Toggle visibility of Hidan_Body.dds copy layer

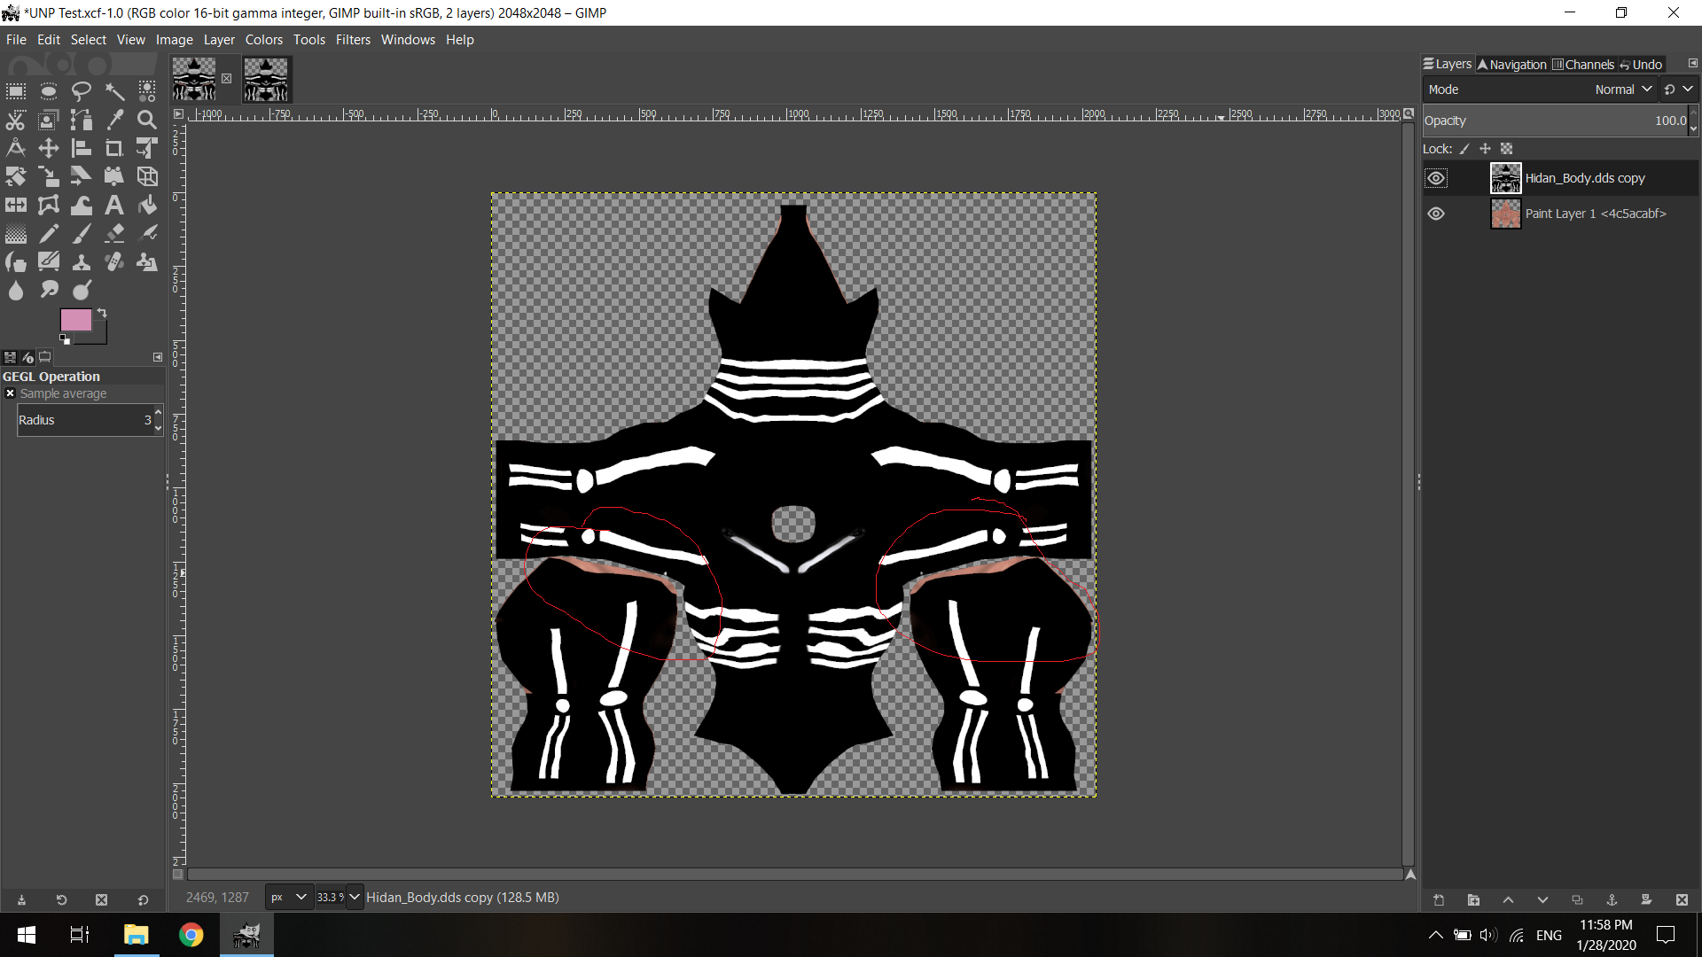(x=1436, y=178)
